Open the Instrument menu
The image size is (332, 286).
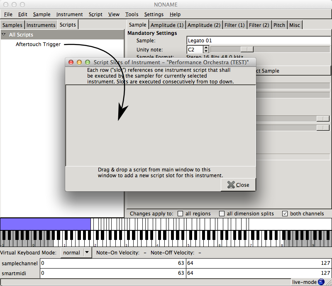pos(69,14)
